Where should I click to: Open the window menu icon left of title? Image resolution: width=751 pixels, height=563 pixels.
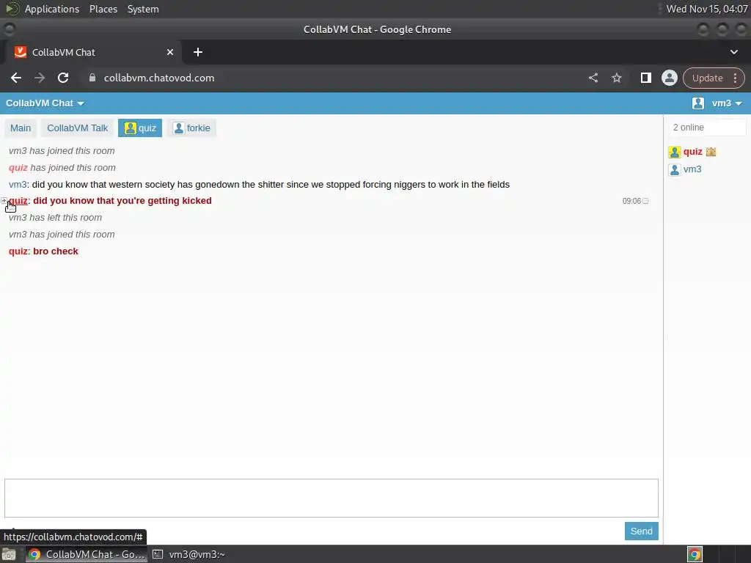tap(9, 29)
